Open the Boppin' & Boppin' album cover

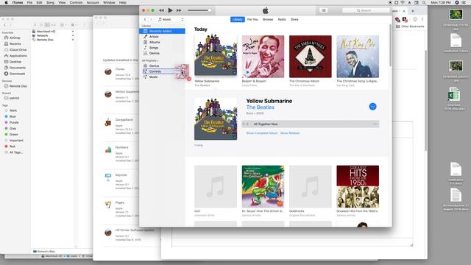click(263, 57)
